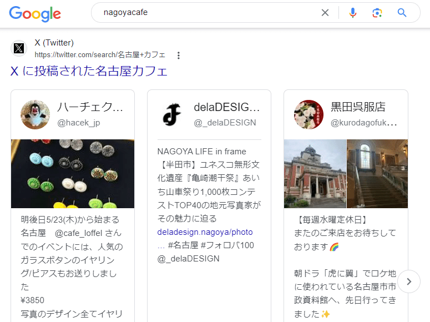
Task: Click the @_delaDESIGN handle under the name
Action: pos(225,123)
